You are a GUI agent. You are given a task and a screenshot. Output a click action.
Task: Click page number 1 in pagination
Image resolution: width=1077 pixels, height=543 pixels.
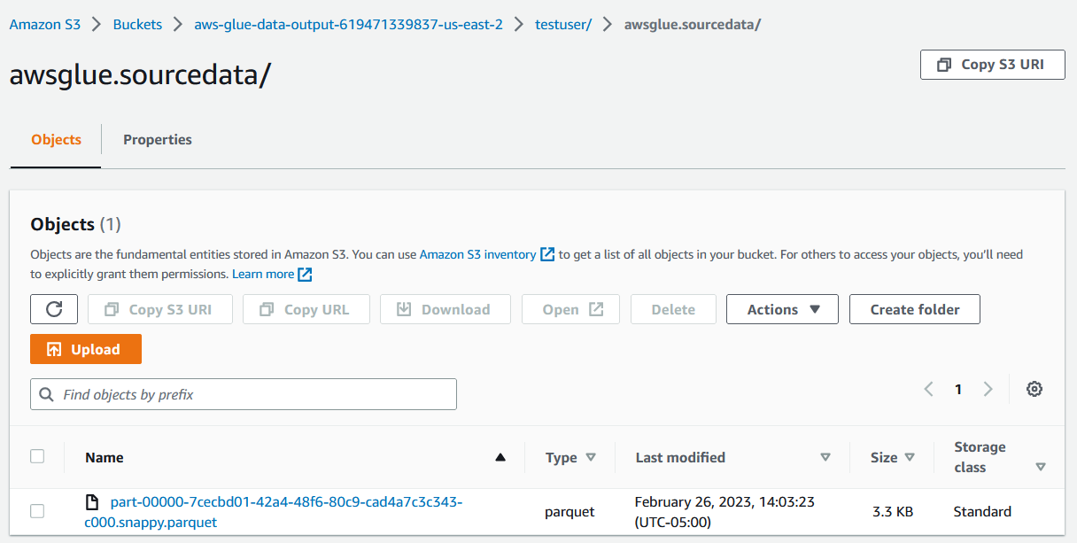pyautogui.click(x=957, y=389)
